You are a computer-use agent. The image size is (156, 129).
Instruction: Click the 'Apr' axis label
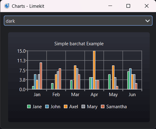(x=94, y=95)
